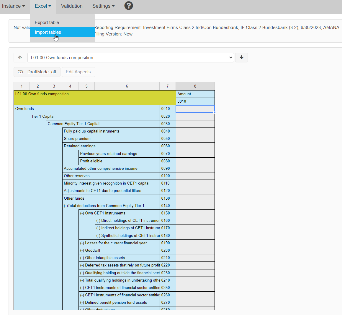Select Import tables menu entry
342x315 pixels.
[48, 32]
